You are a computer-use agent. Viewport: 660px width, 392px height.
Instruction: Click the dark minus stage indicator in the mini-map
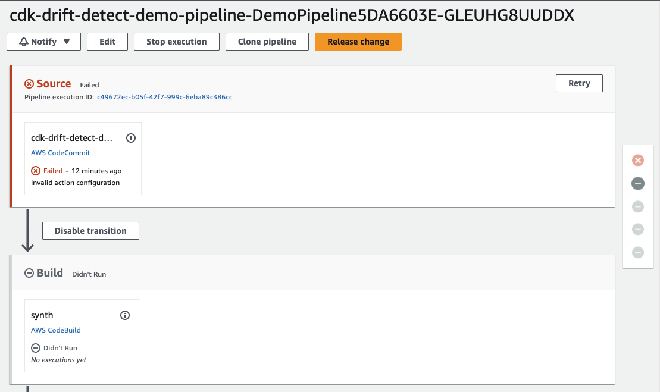[x=637, y=183]
